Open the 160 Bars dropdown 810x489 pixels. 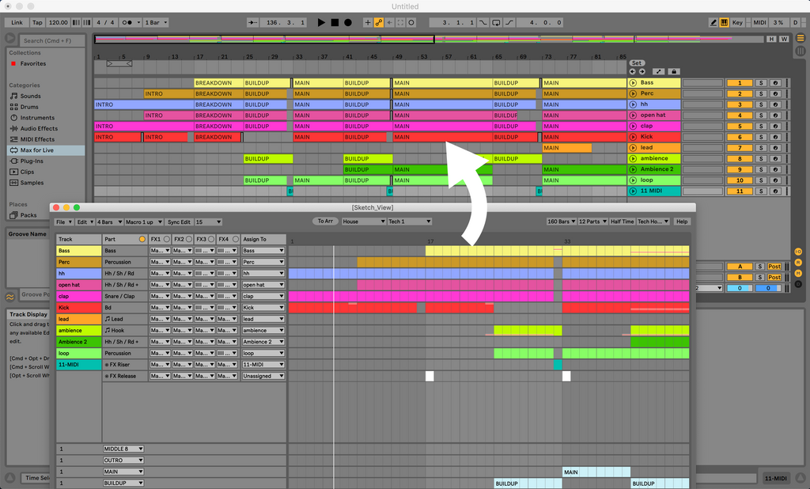click(561, 222)
